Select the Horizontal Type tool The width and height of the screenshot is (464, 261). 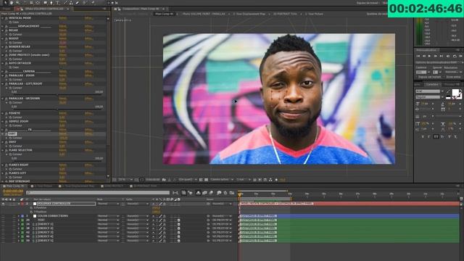(x=57, y=3)
